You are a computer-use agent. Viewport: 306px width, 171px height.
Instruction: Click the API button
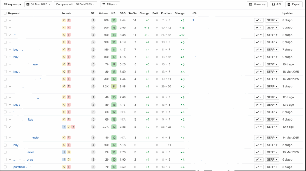coord(276,4)
